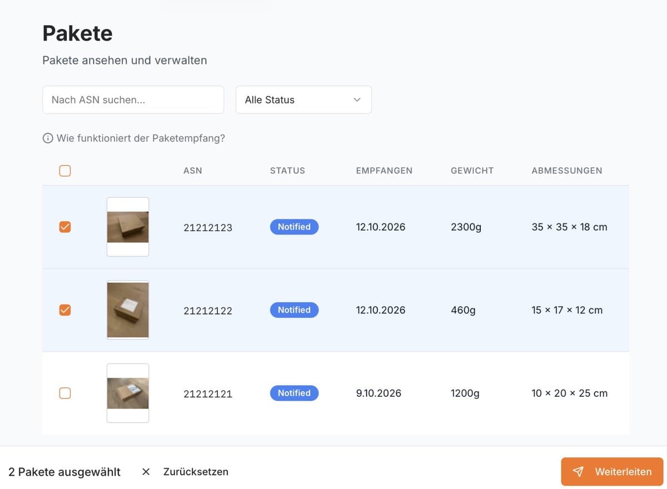Check the checkbox for package 21212121

(65, 393)
